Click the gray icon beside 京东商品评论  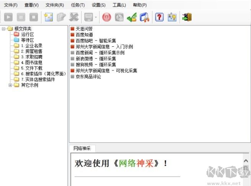coord(72,77)
